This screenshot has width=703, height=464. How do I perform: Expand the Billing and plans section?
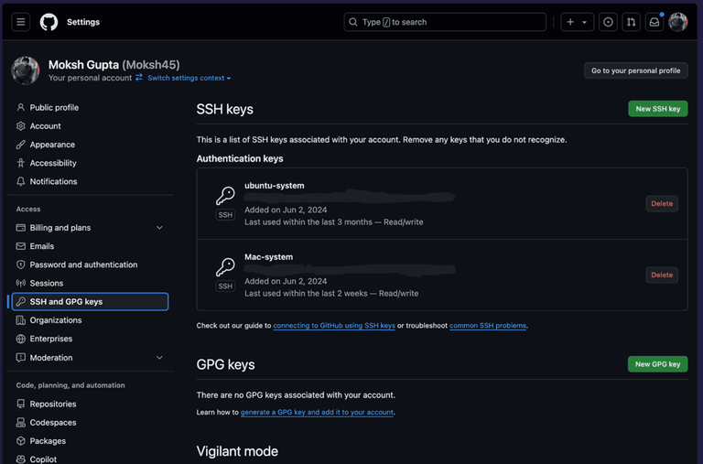tap(159, 228)
